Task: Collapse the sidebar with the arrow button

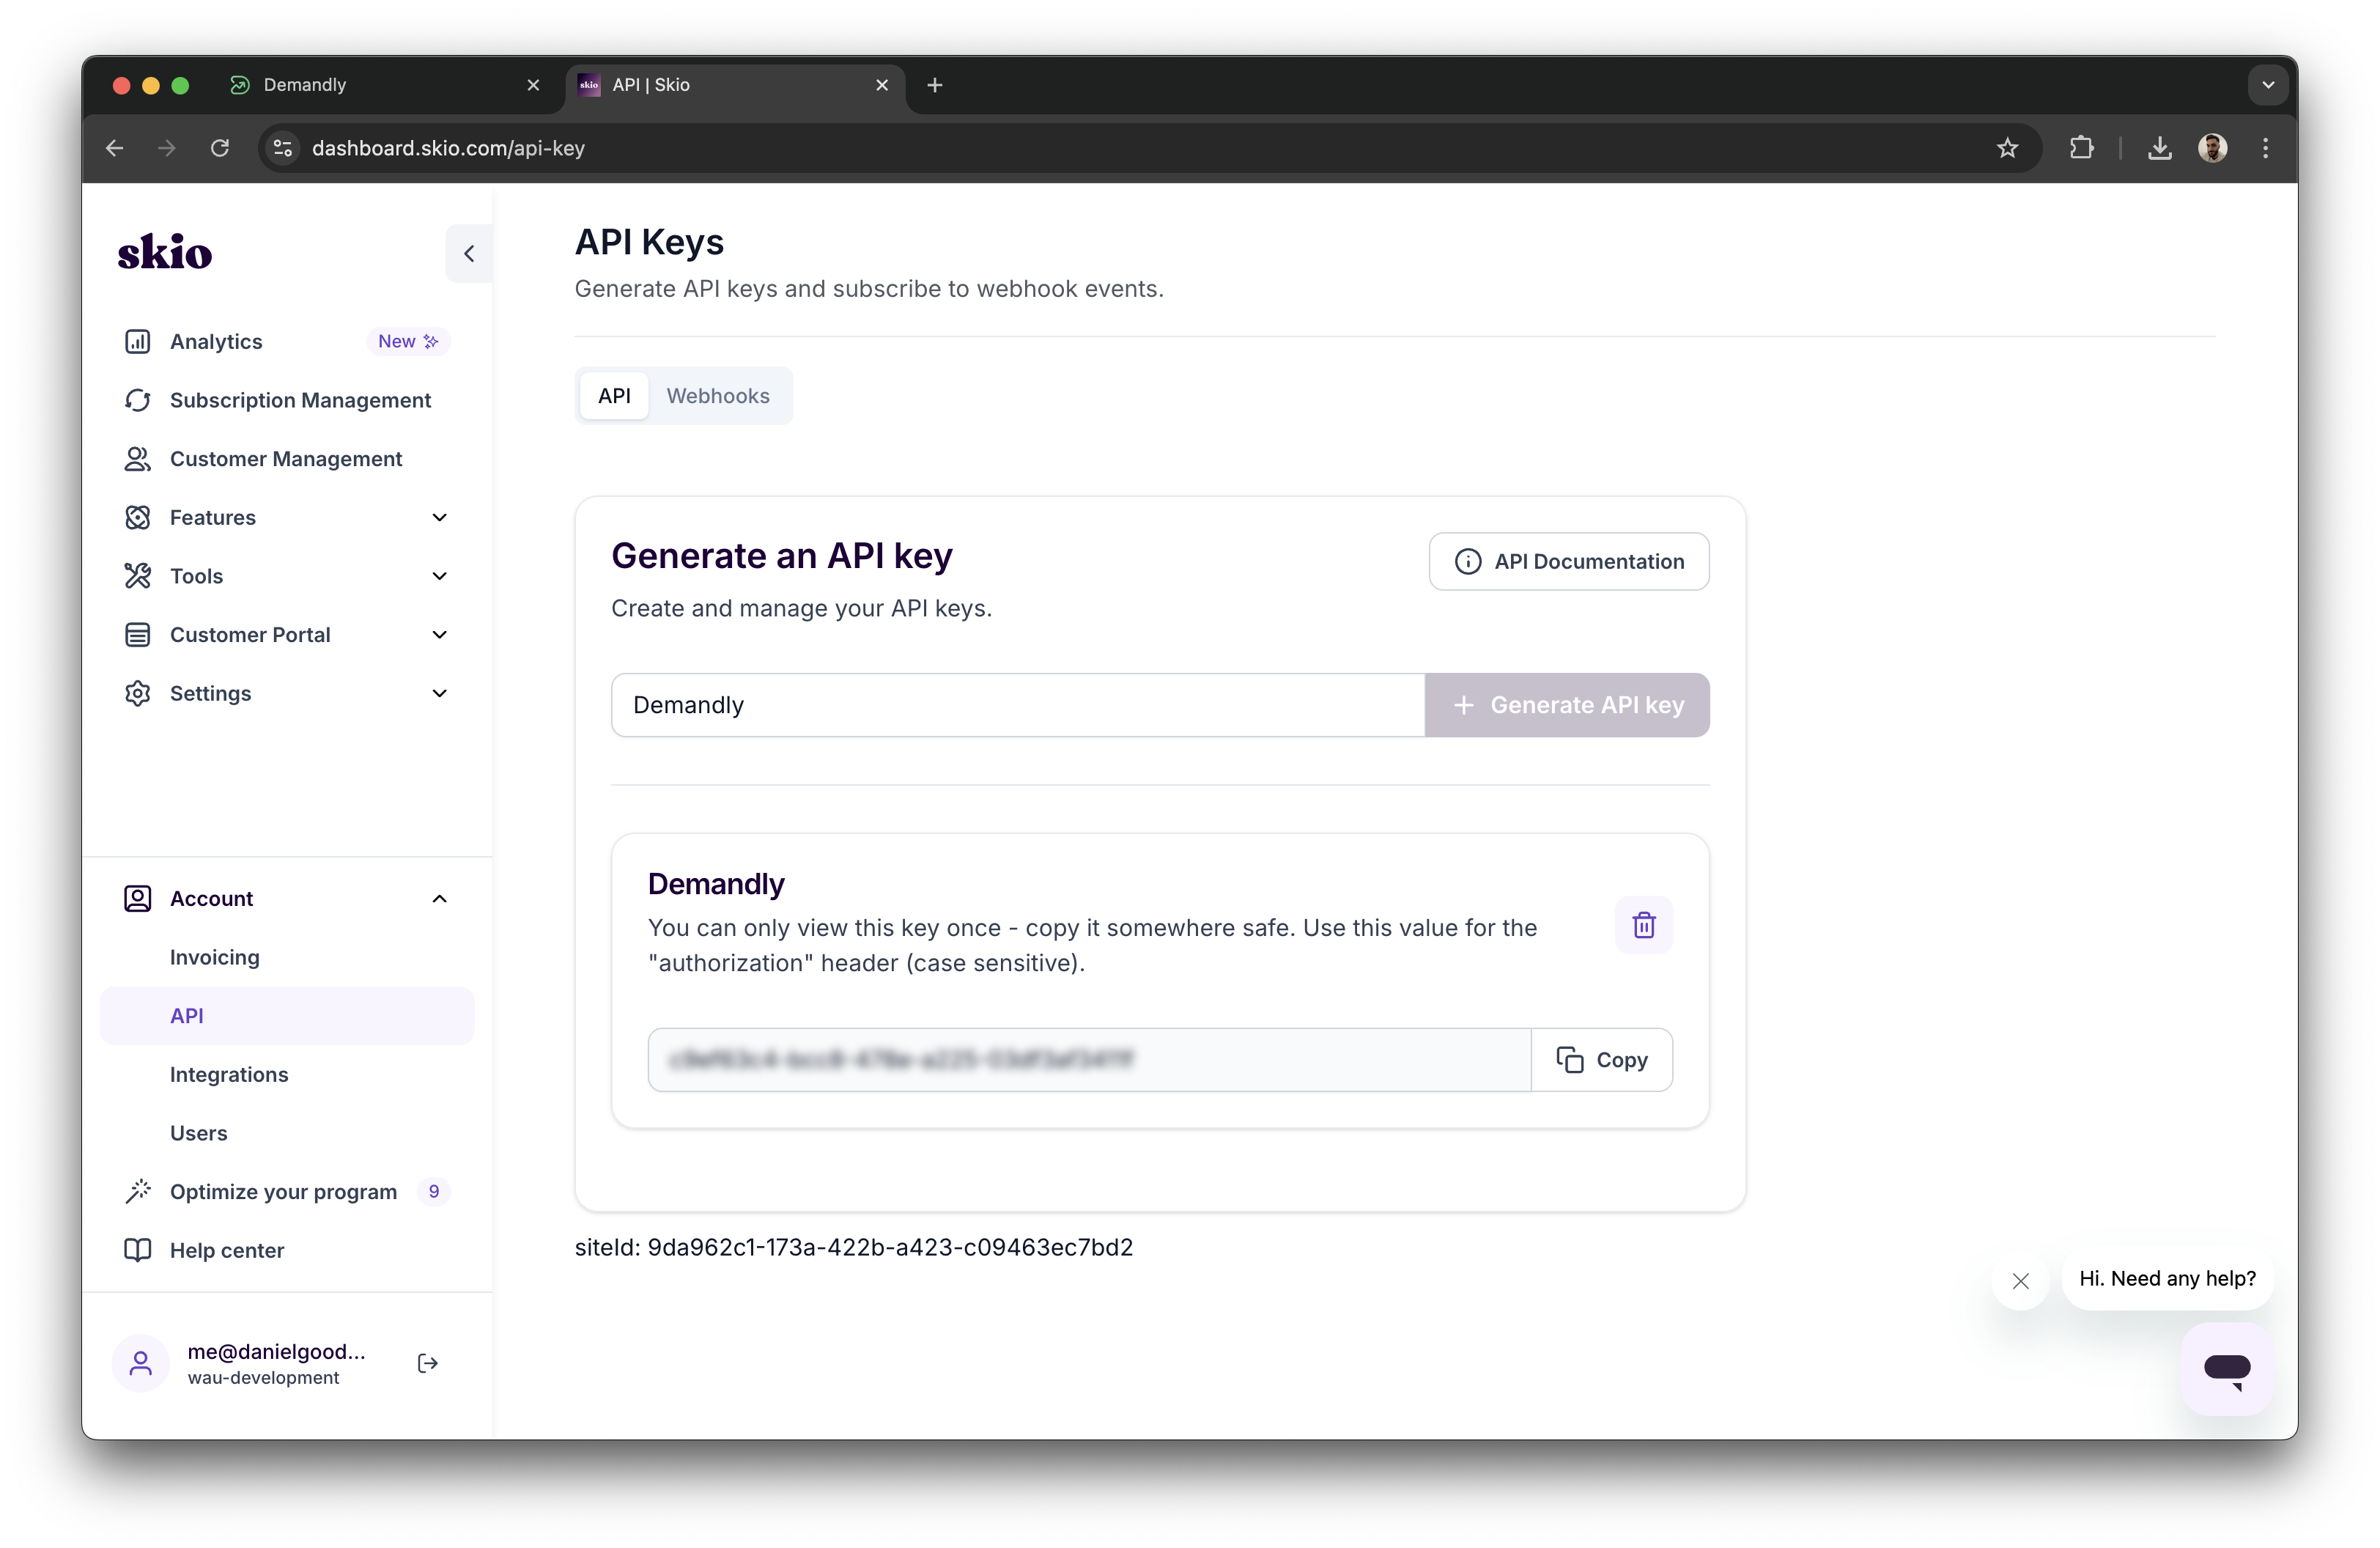Action: coord(468,253)
